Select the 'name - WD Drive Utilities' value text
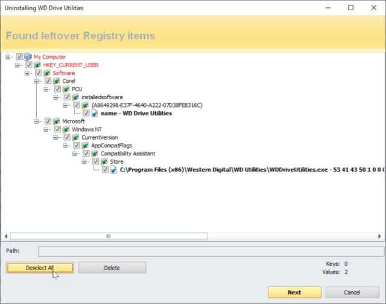Image resolution: width=386 pixels, height=304 pixels. 136,114
